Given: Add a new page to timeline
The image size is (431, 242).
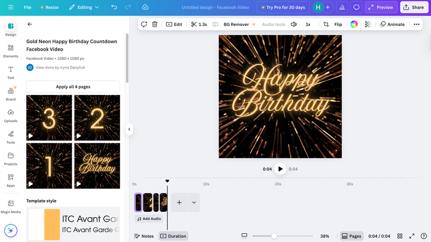Looking at the screenshot, I should click(x=179, y=203).
